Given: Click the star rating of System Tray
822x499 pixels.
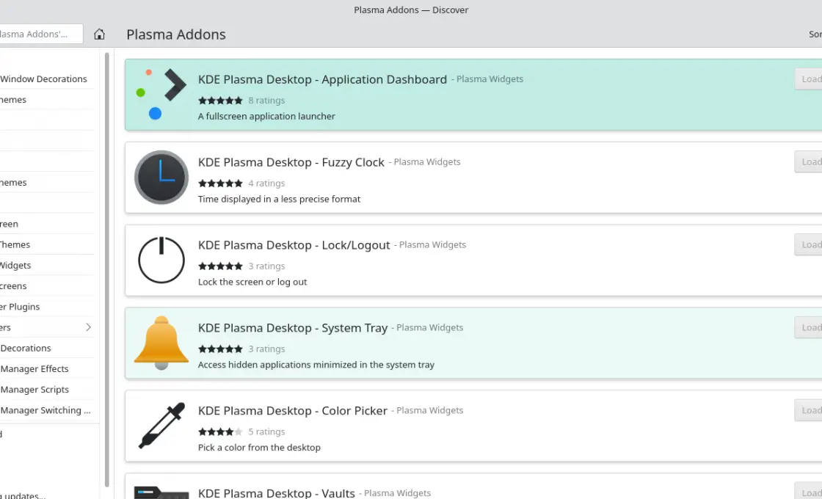Looking at the screenshot, I should coord(220,349).
